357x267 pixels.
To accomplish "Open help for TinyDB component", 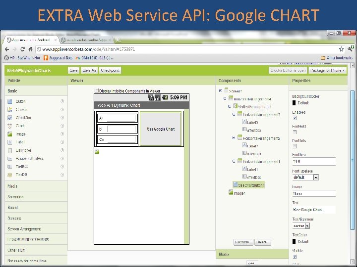I will [62, 175].
